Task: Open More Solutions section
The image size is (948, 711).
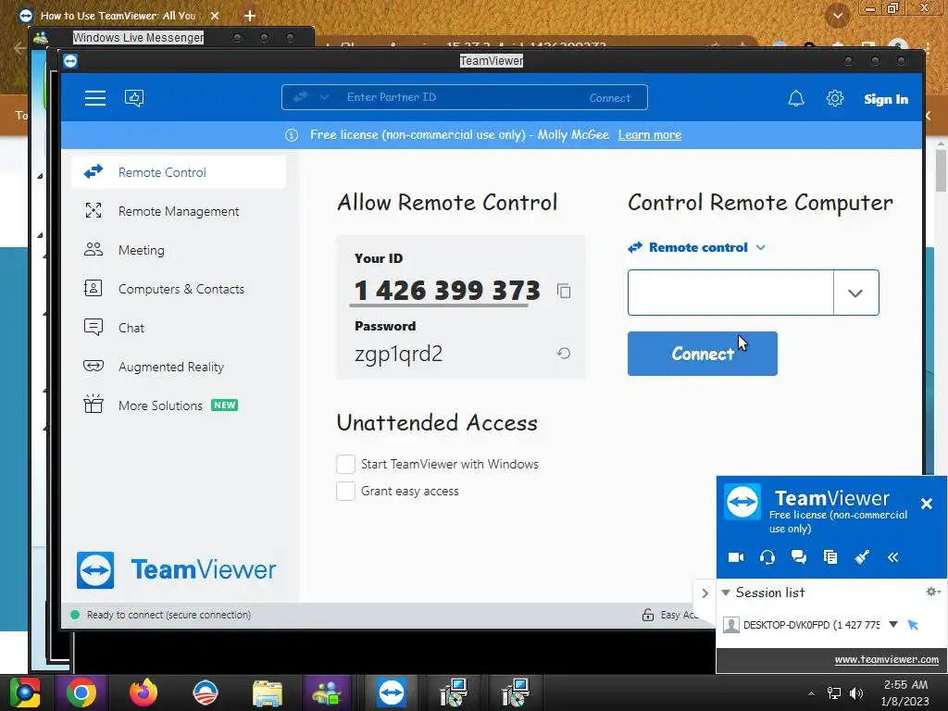Action: pos(179,405)
